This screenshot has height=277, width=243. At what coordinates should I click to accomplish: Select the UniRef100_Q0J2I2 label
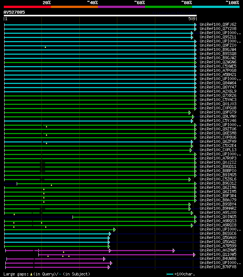coord(218,162)
